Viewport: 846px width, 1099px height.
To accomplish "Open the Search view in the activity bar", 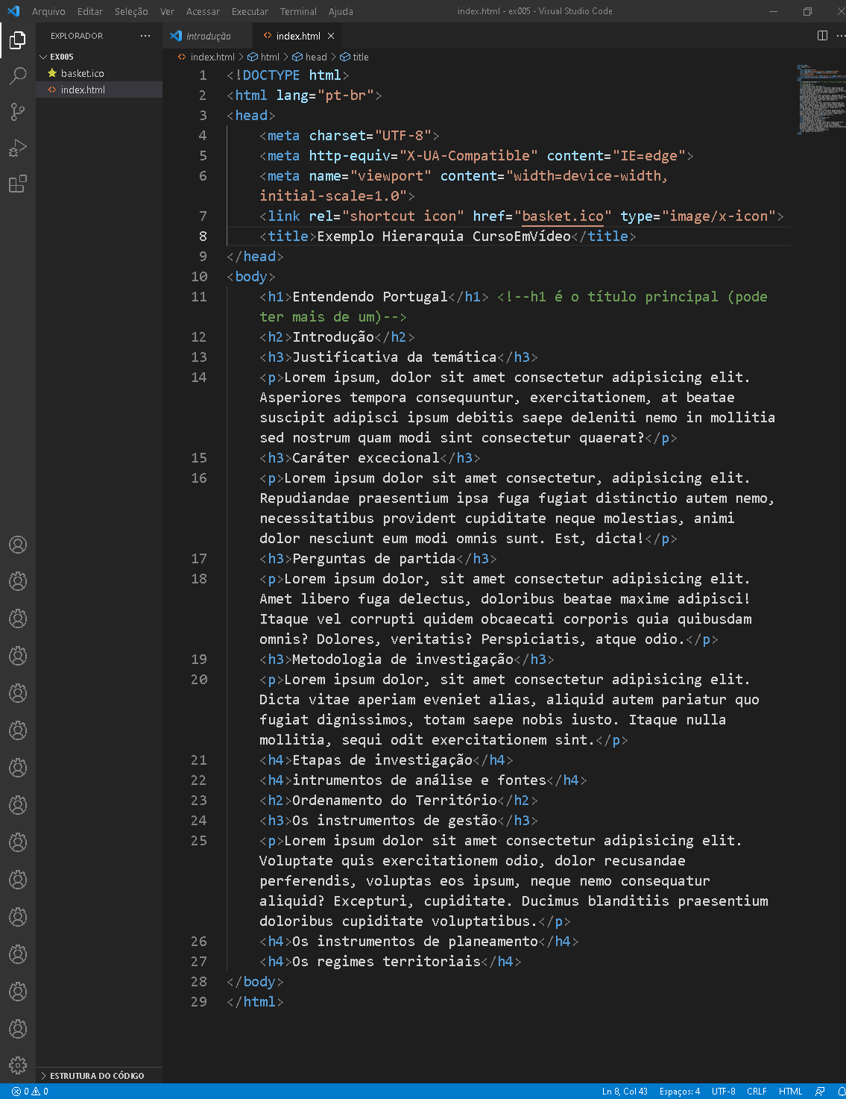I will (x=18, y=75).
